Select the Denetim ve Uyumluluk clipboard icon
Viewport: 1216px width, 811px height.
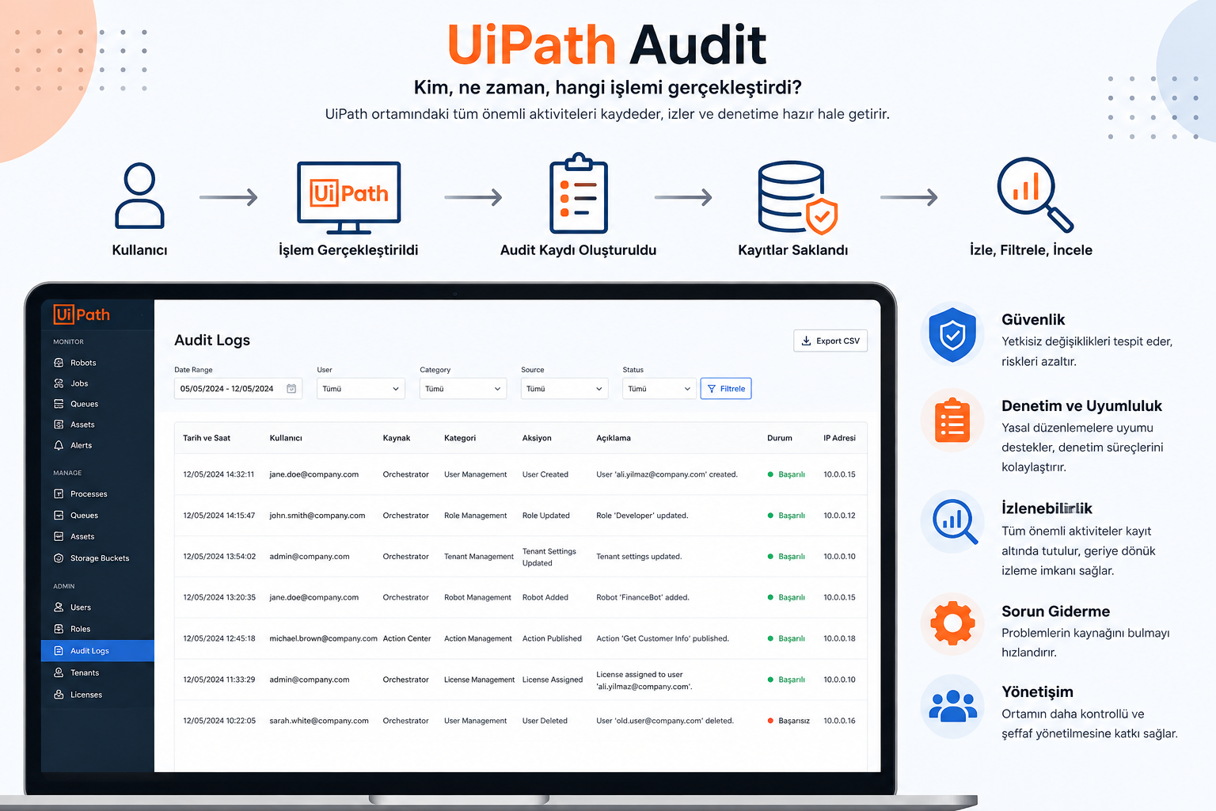click(x=952, y=421)
